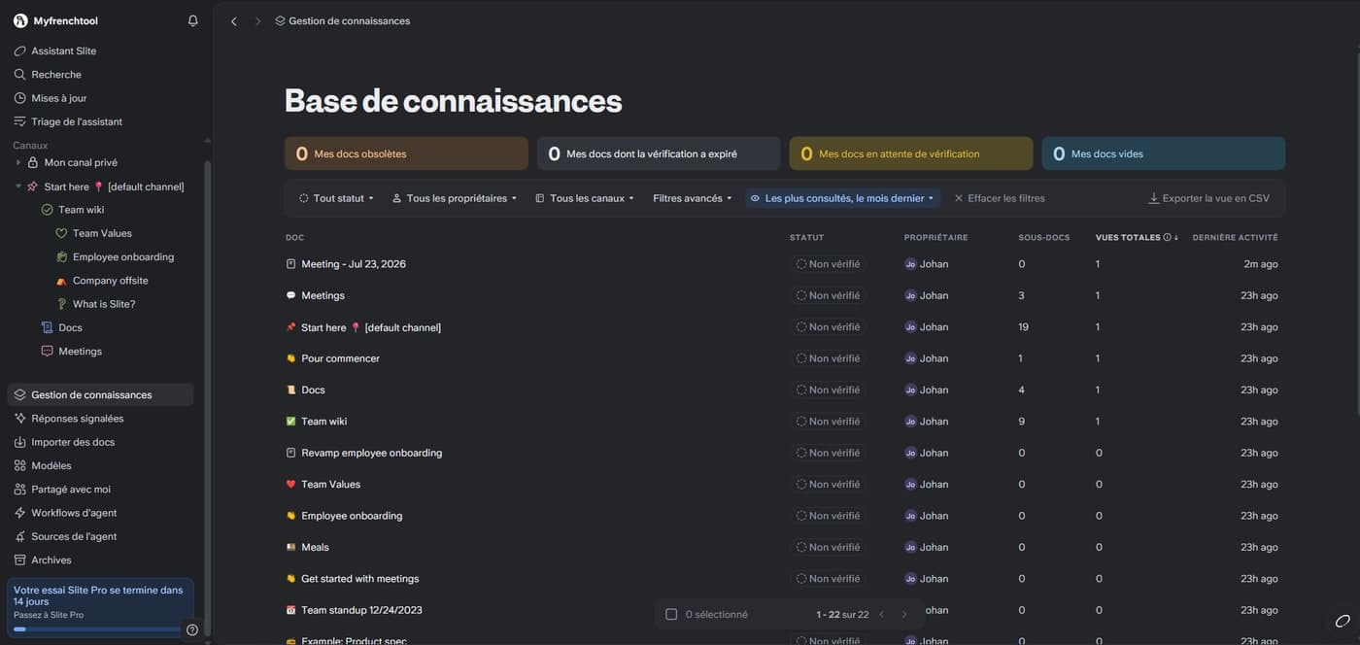Open the Tous les propriétaires dropdown
Viewport: 1360px width, 645px height.
pyautogui.click(x=454, y=198)
